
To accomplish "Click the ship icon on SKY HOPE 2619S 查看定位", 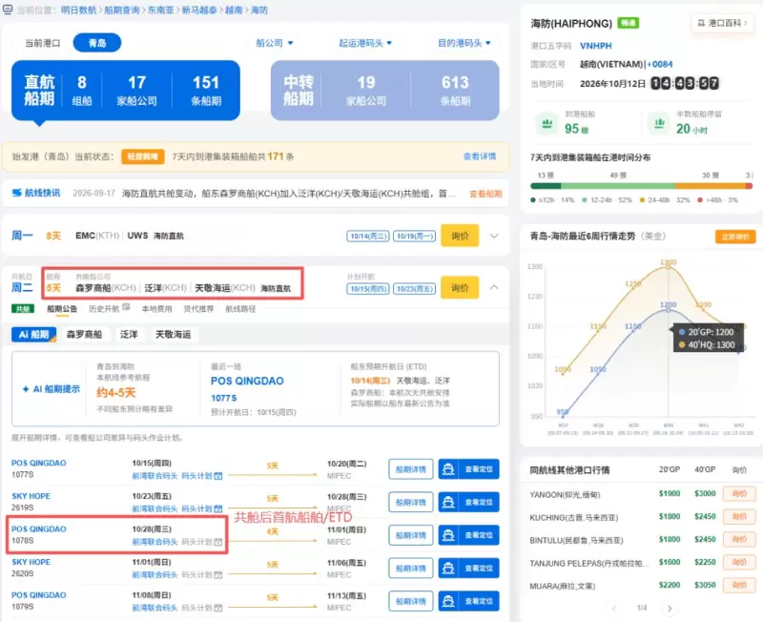I will pyautogui.click(x=448, y=502).
